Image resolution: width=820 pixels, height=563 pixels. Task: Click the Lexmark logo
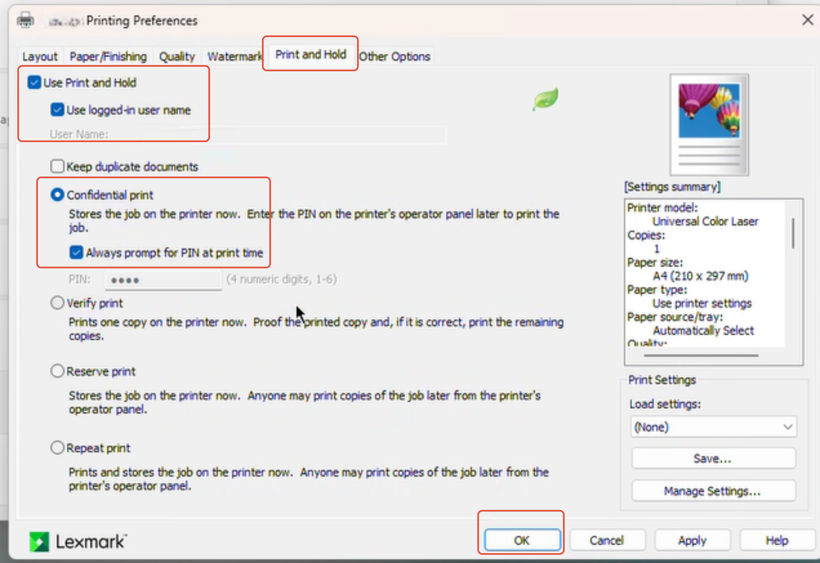point(78,542)
